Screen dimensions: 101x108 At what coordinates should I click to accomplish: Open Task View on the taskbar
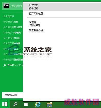(x=26, y=104)
